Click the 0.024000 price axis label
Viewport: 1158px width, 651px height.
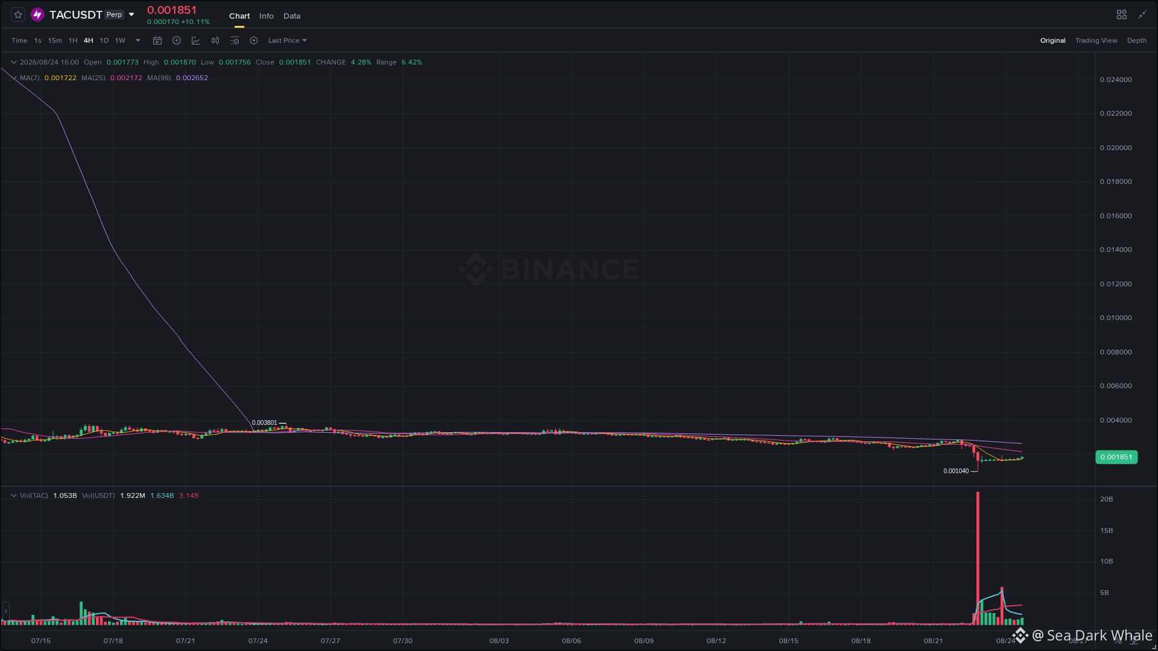pos(1116,80)
